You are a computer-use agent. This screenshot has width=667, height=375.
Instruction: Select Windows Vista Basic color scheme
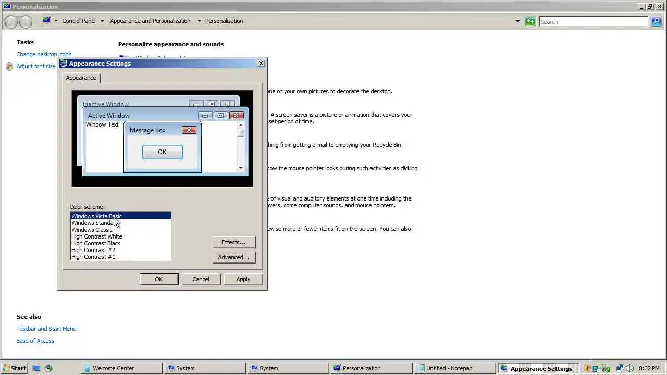click(x=121, y=216)
